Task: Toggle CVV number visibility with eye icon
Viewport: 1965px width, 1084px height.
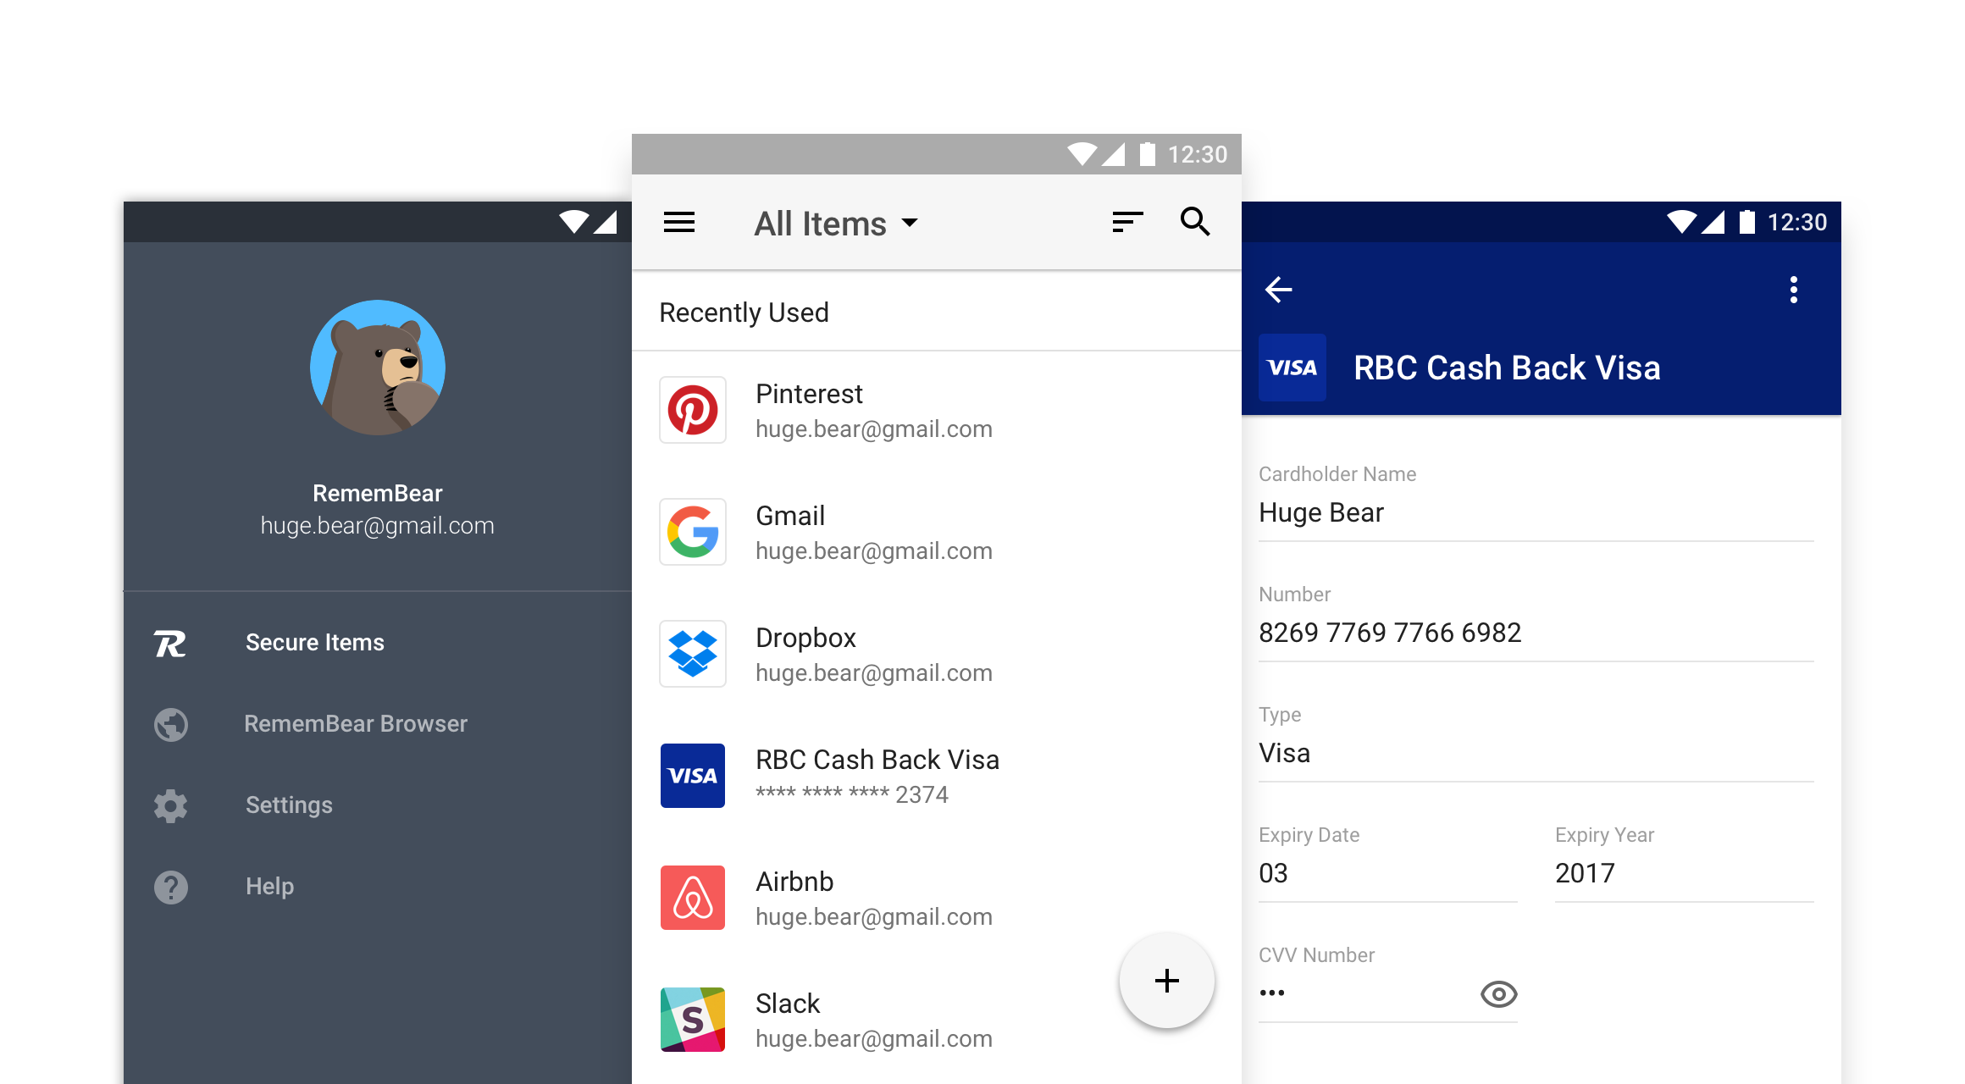Action: tap(1497, 994)
